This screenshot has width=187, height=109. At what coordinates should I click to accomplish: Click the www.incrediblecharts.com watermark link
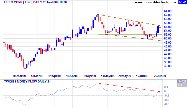(x=155, y=2)
